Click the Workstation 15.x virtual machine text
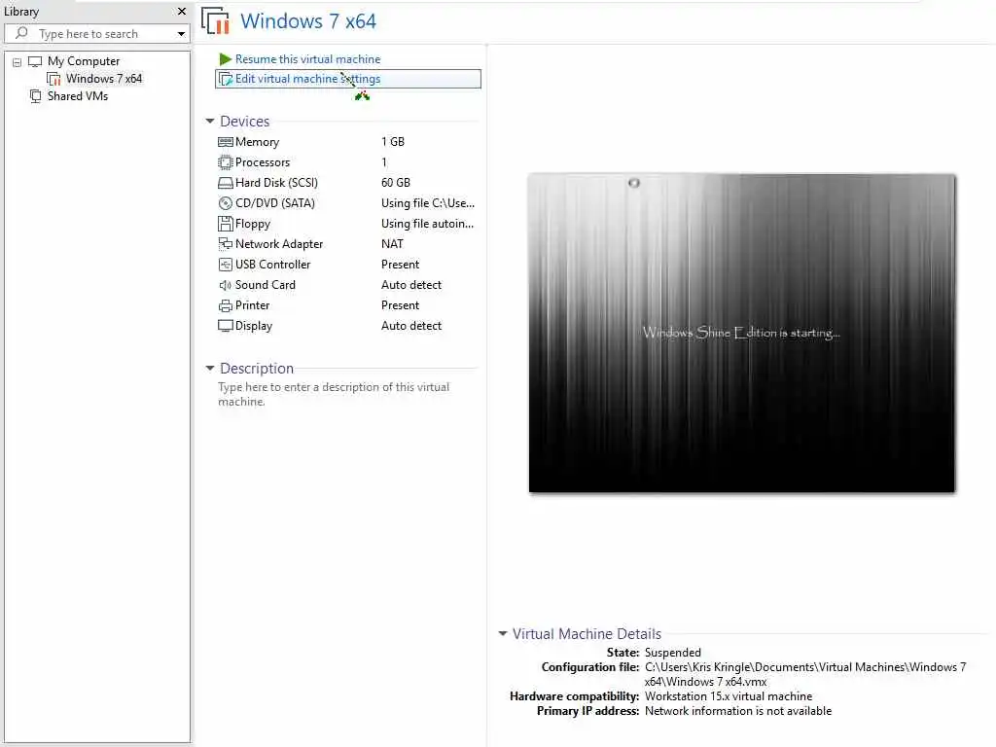996x747 pixels. click(728, 696)
